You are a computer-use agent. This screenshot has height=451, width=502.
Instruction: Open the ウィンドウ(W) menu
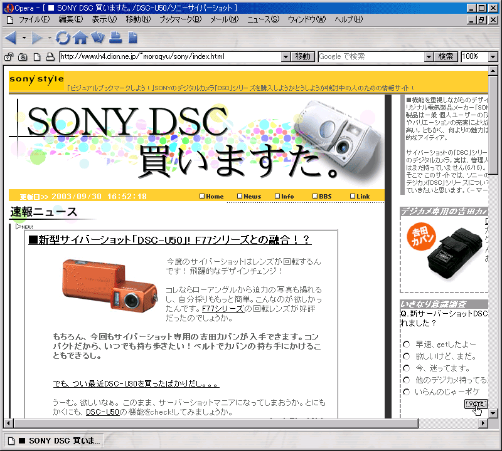(307, 20)
